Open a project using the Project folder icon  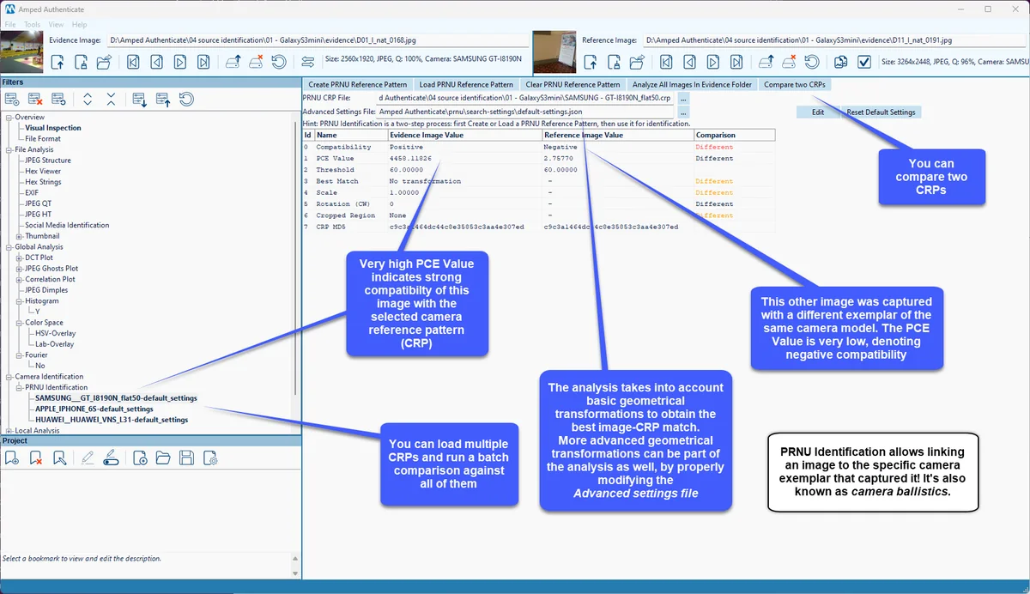[163, 458]
